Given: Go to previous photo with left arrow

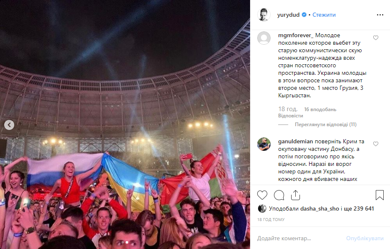Looking at the screenshot, I should point(9,125).
